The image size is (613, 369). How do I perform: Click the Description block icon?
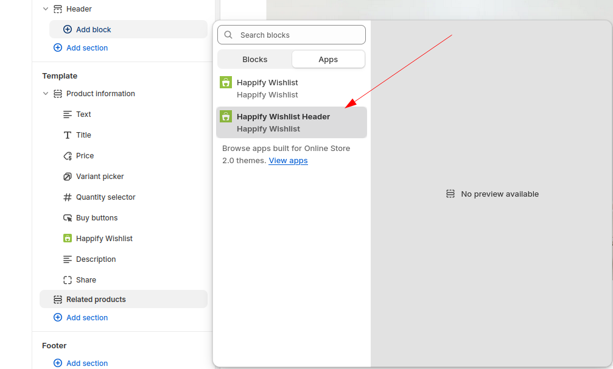click(68, 259)
